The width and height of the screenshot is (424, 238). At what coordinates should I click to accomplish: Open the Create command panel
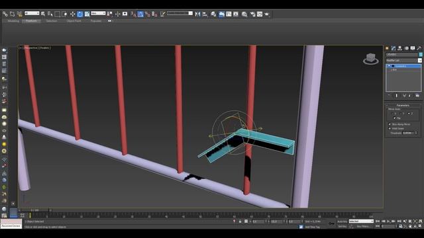pyautogui.click(x=387, y=48)
